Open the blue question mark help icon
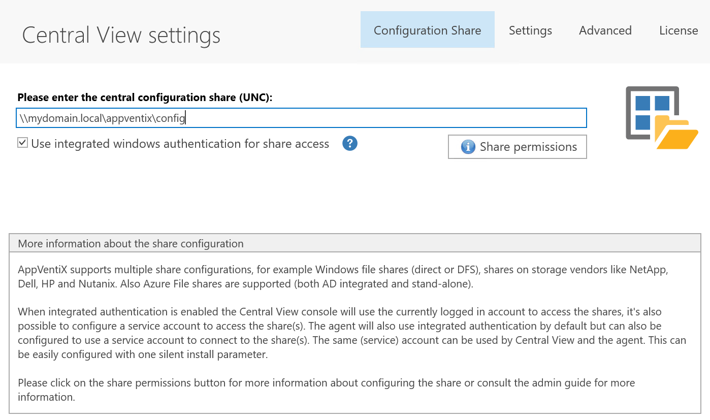The height and width of the screenshot is (420, 710). [x=350, y=143]
